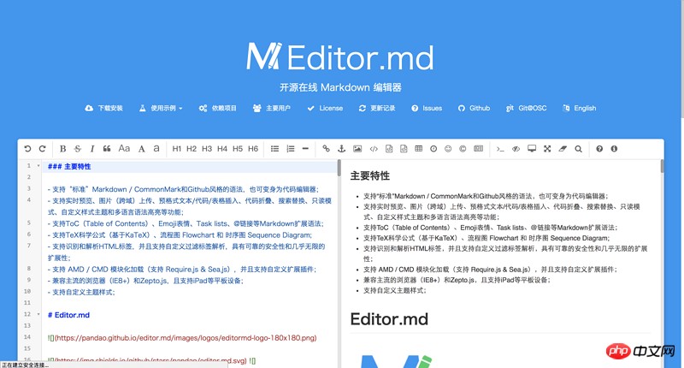The image size is (684, 368).
Task: Insert a horizontal rule
Action: 305,148
